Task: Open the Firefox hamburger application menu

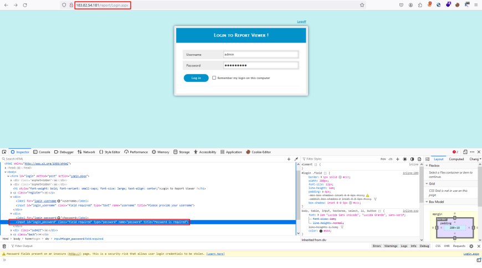Action: tap(475, 5)
